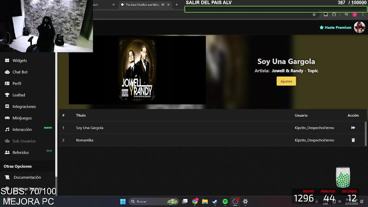
Task: Click user Kipzito_DespechoEterno in row 1
Action: pos(314,128)
